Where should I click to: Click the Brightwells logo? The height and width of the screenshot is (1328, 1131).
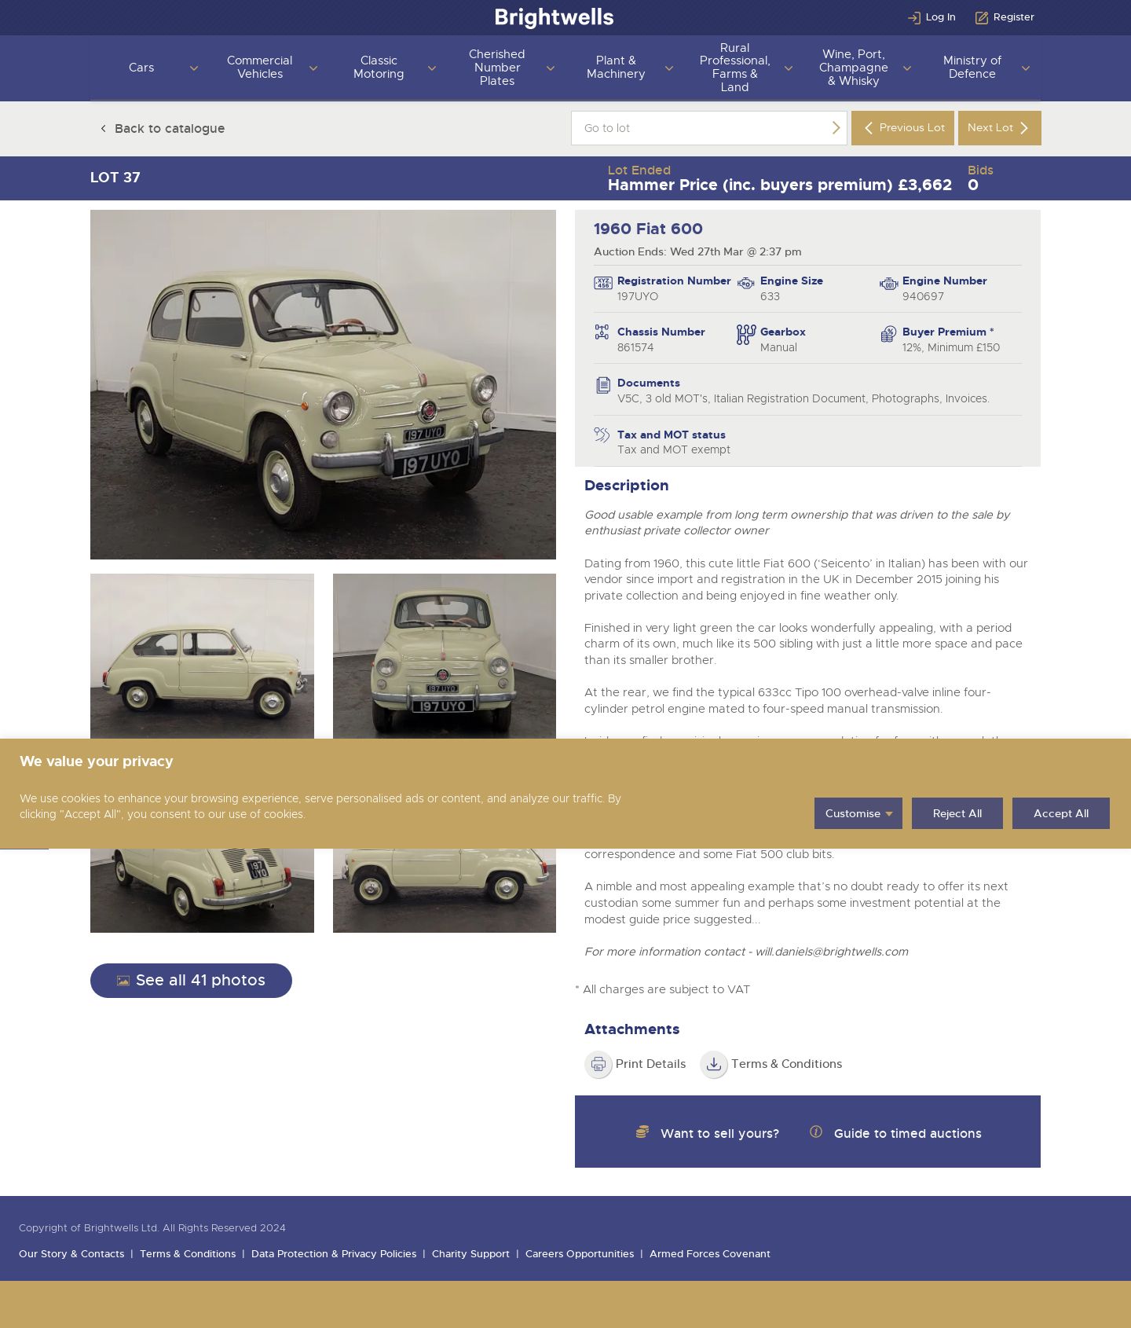click(554, 17)
